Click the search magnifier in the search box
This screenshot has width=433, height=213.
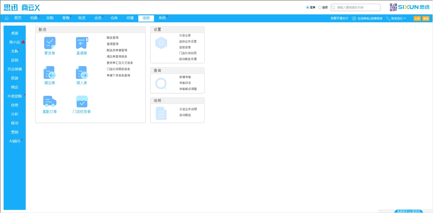point(333,8)
